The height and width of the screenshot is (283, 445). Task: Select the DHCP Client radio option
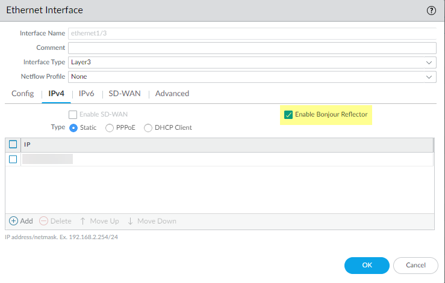tap(148, 128)
